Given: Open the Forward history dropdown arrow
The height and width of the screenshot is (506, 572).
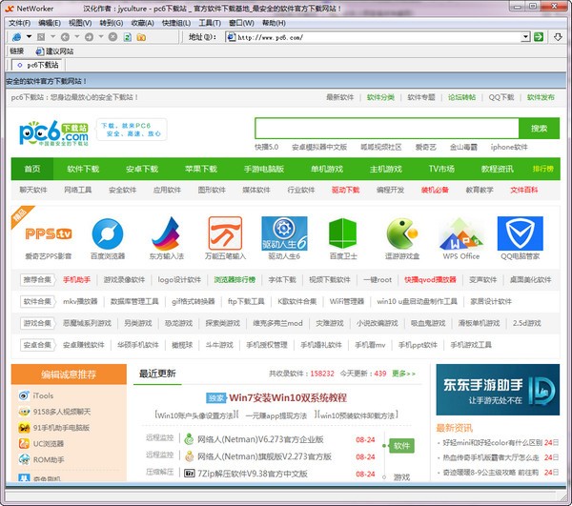Looking at the screenshot, I should [x=101, y=36].
